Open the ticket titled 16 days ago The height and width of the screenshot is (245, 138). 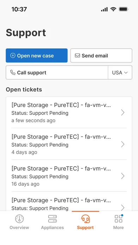click(x=69, y=176)
